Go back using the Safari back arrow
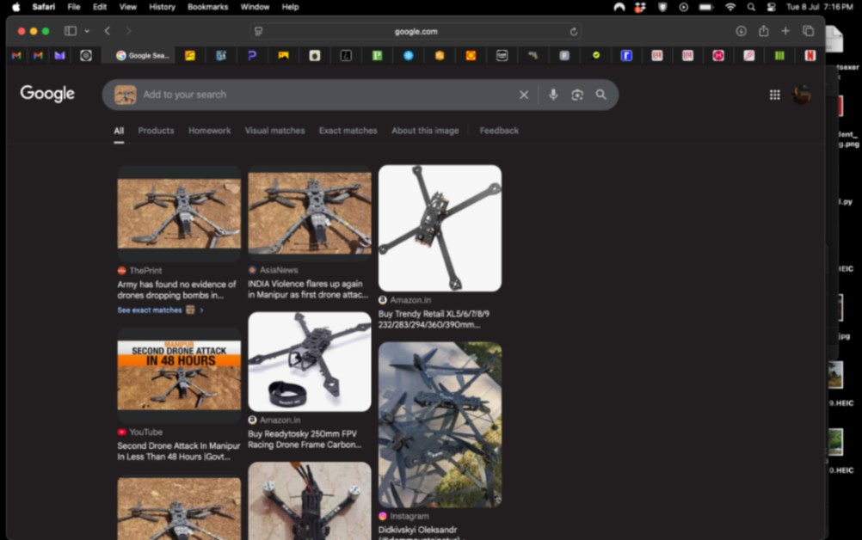 (x=108, y=31)
